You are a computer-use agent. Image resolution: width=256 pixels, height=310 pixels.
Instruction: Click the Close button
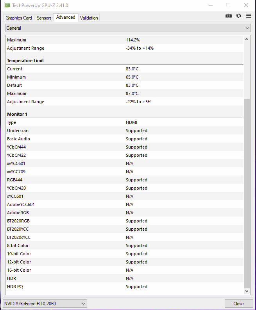(x=238, y=303)
